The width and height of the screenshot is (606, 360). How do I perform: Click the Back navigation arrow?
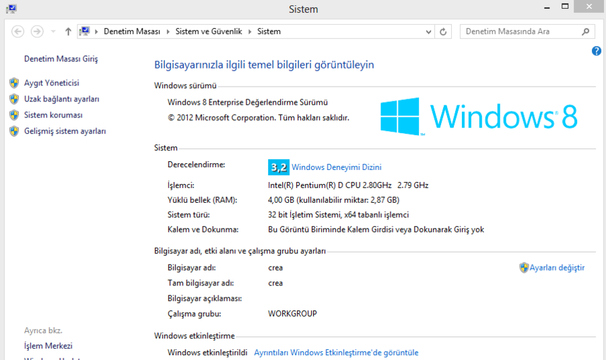(18, 32)
